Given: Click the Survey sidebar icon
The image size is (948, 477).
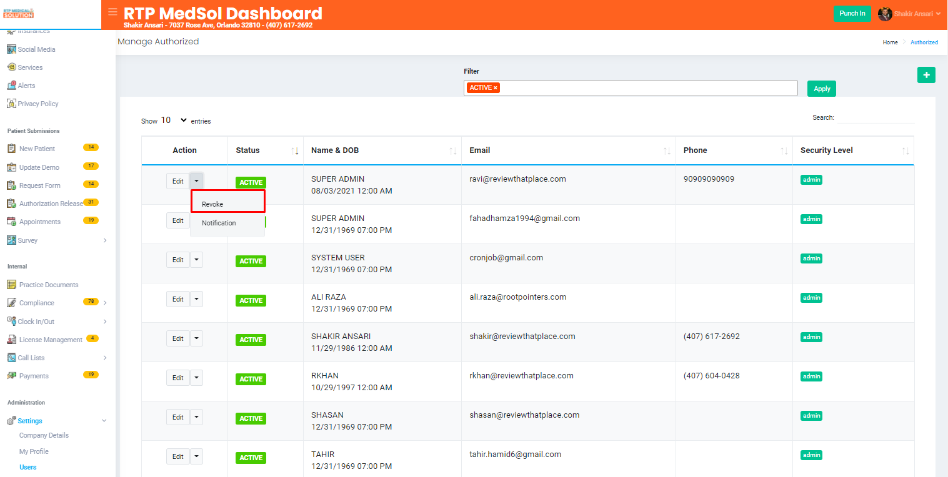Looking at the screenshot, I should (11, 240).
